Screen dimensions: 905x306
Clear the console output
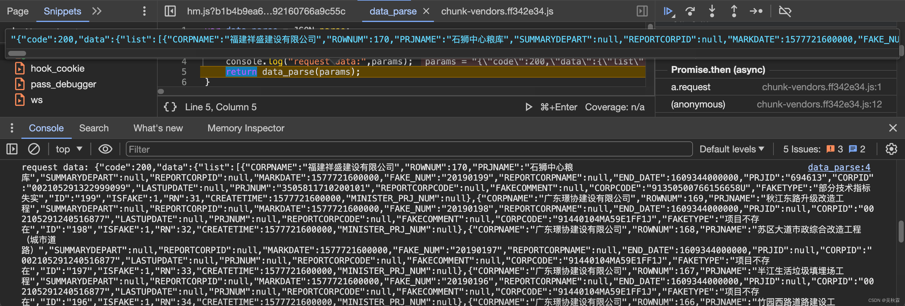pyautogui.click(x=34, y=150)
